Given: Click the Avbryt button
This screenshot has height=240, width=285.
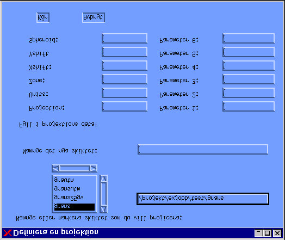Looking at the screenshot, I should (94, 17).
